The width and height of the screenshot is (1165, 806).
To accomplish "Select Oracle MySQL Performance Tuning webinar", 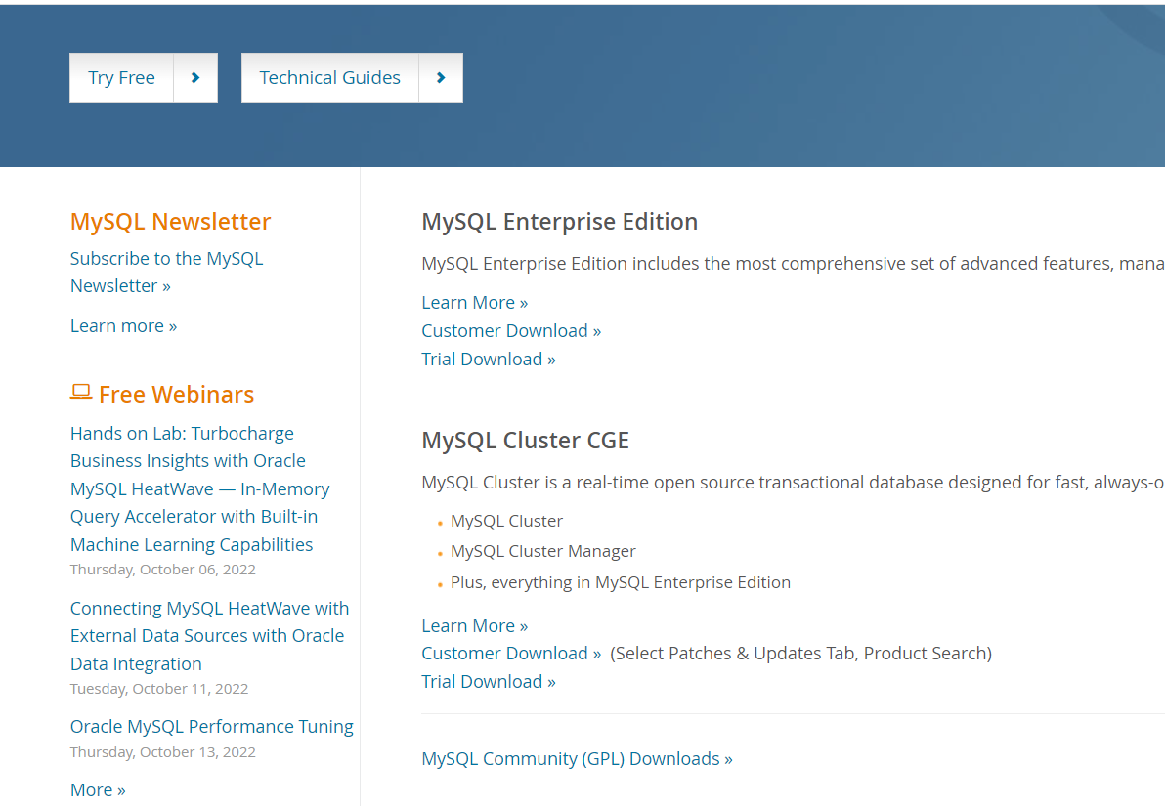I will tap(211, 727).
